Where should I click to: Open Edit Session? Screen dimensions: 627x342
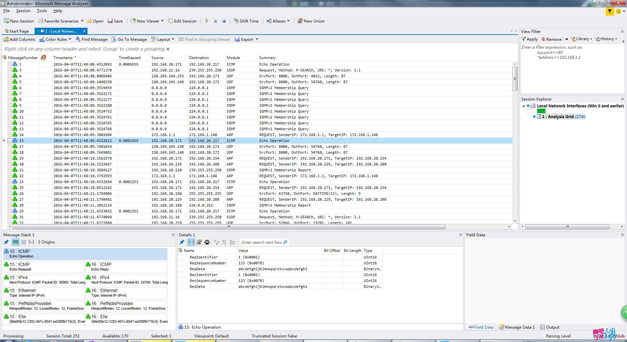(x=182, y=21)
